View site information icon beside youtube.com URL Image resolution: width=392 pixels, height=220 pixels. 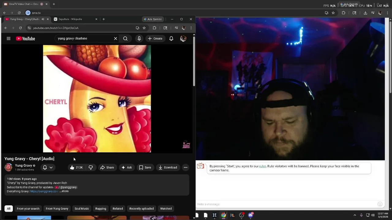click(29, 28)
